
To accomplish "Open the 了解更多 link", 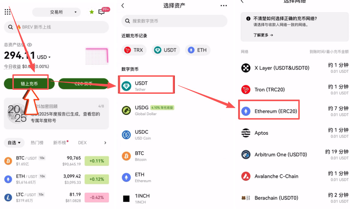I will pos(263,35).
